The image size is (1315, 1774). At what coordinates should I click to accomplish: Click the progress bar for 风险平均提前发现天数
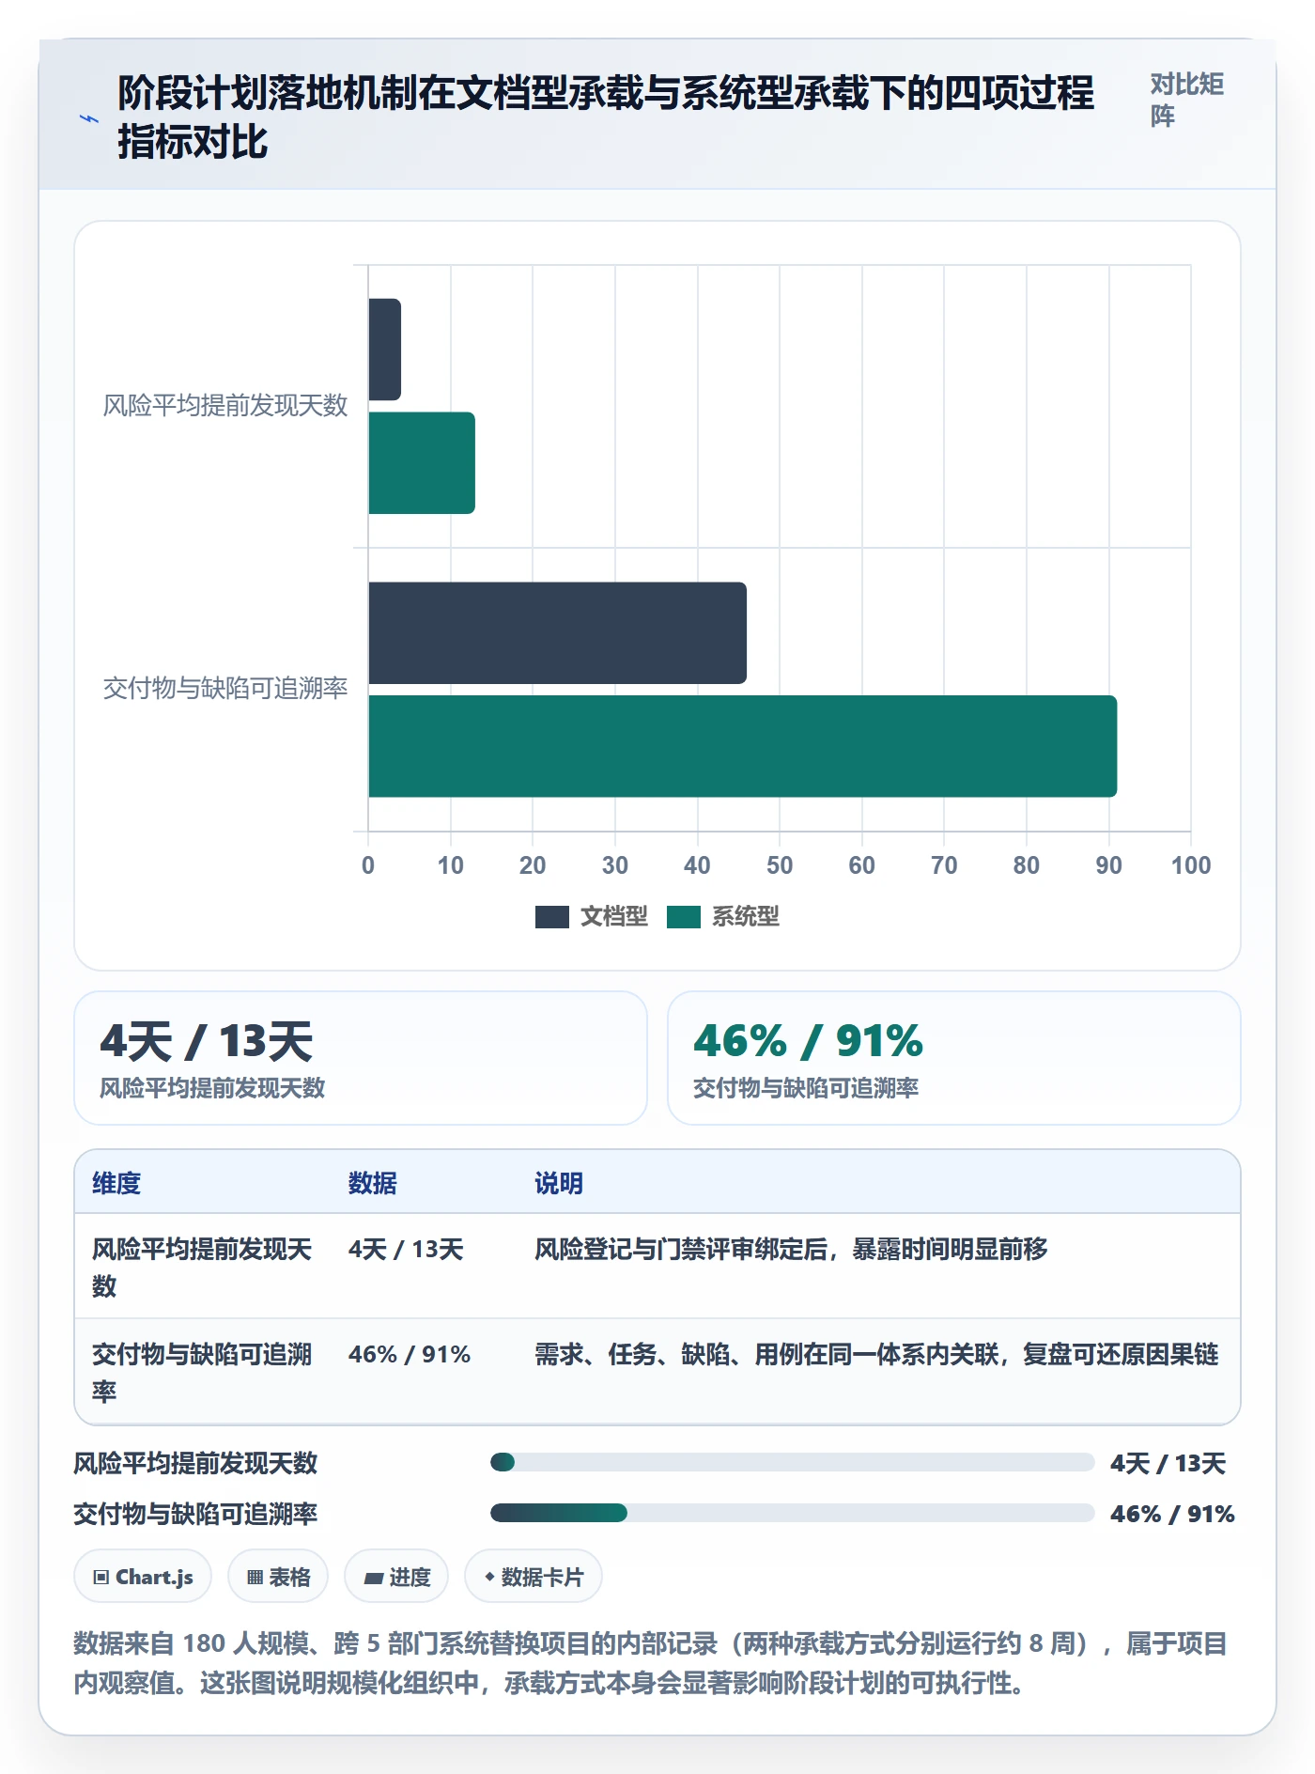[793, 1462]
